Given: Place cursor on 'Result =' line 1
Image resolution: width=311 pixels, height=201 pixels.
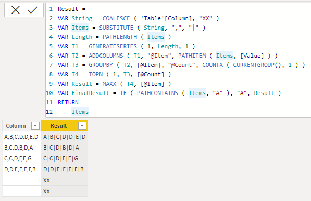Looking at the screenshot, I should point(71,9).
